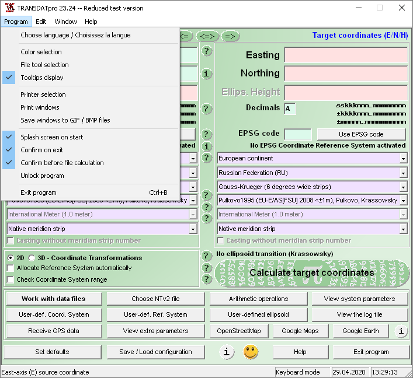Click View the log file button
The image size is (413, 378).
click(x=359, y=314)
